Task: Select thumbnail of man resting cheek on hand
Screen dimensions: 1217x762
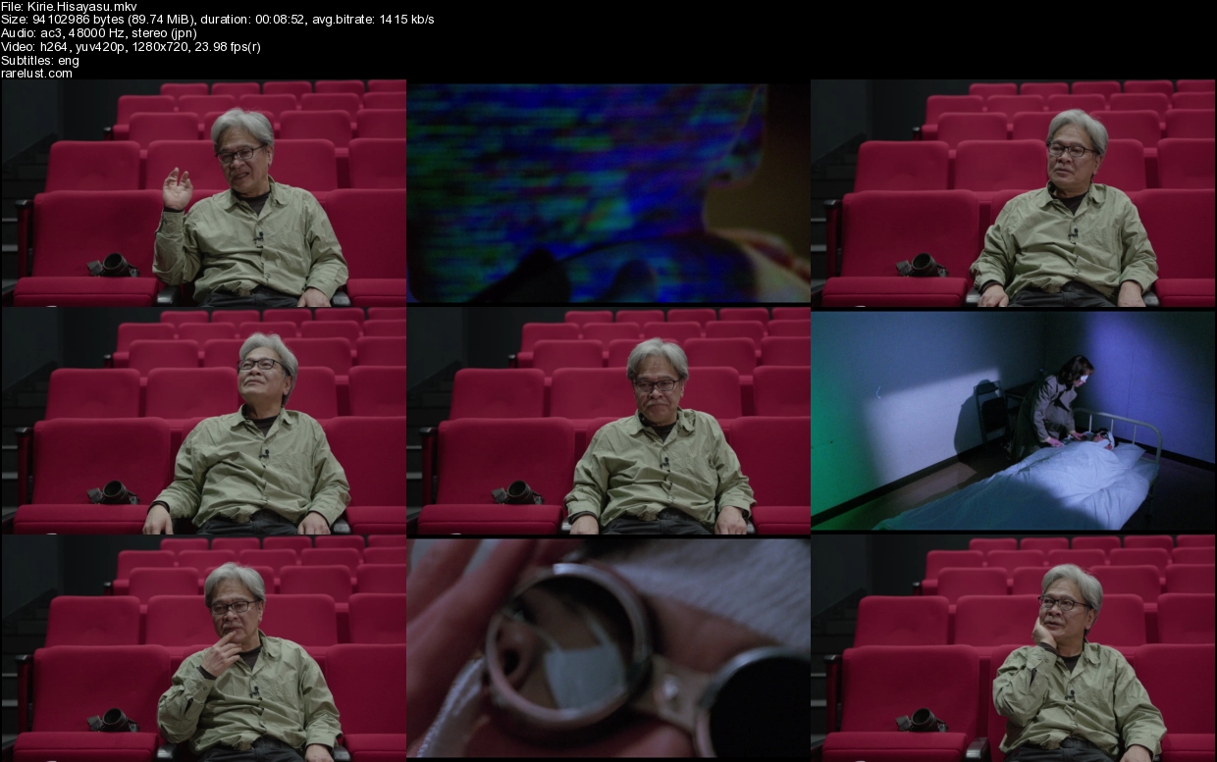Action: [1013, 648]
